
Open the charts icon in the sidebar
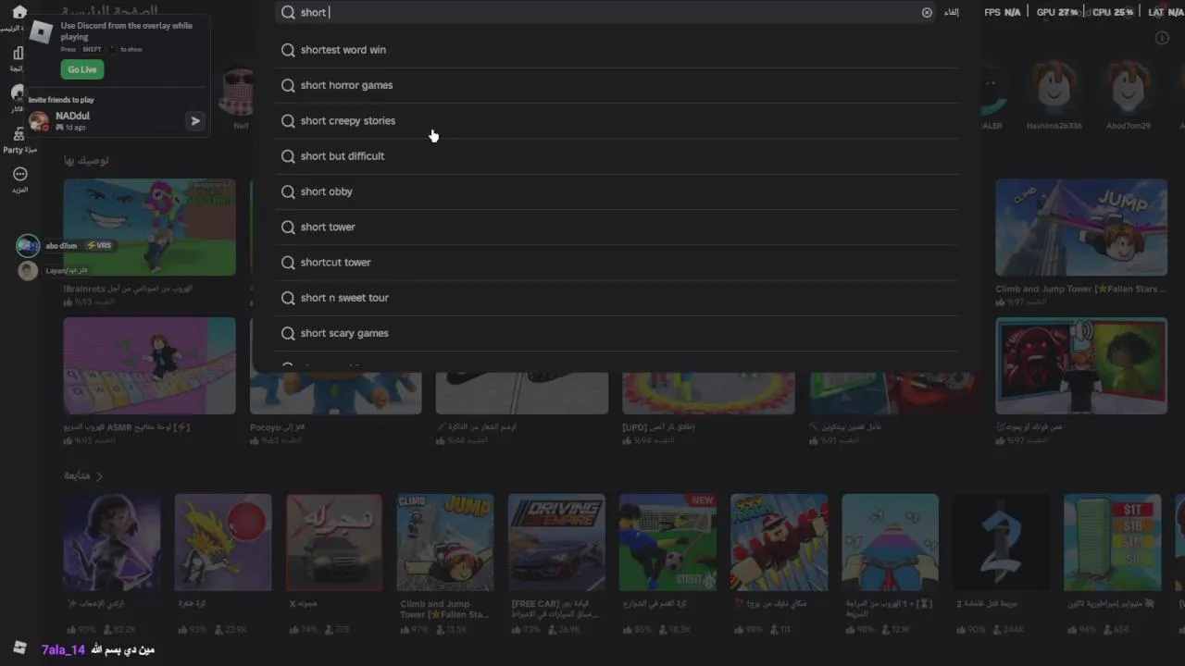point(19,54)
